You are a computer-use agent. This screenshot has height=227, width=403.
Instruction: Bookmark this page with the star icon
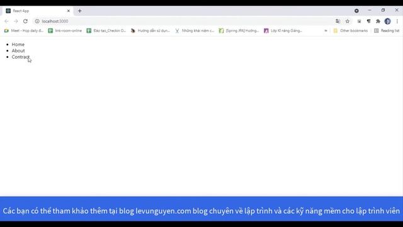[348, 21]
